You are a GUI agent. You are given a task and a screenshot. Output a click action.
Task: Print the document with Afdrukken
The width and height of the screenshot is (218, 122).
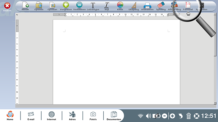tap(147, 6)
